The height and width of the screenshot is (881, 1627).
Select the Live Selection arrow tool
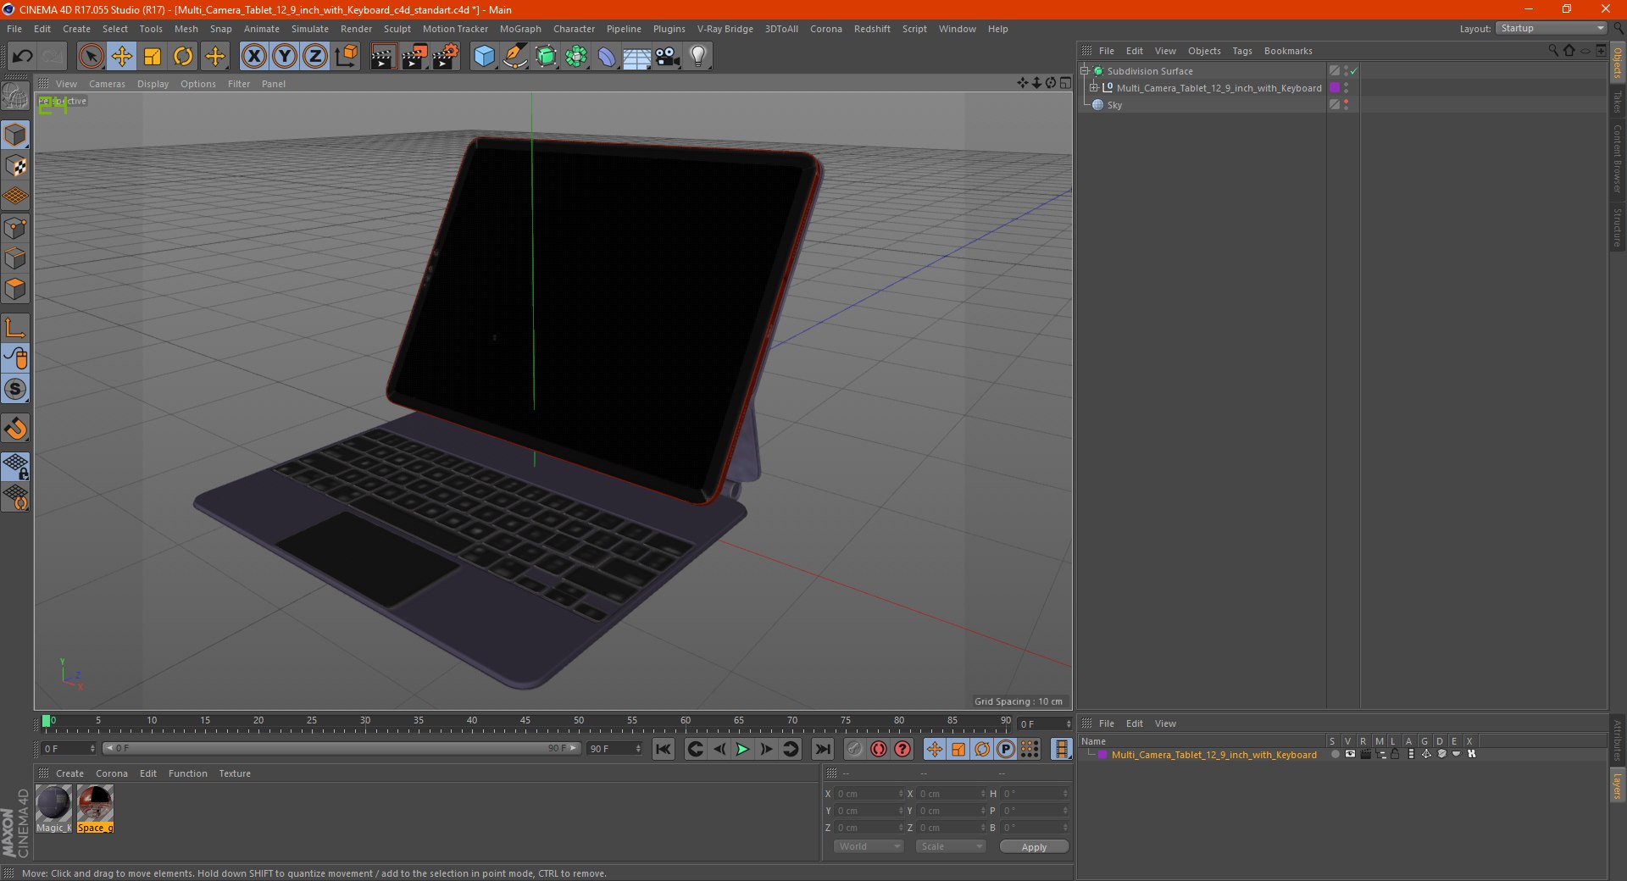click(x=91, y=57)
